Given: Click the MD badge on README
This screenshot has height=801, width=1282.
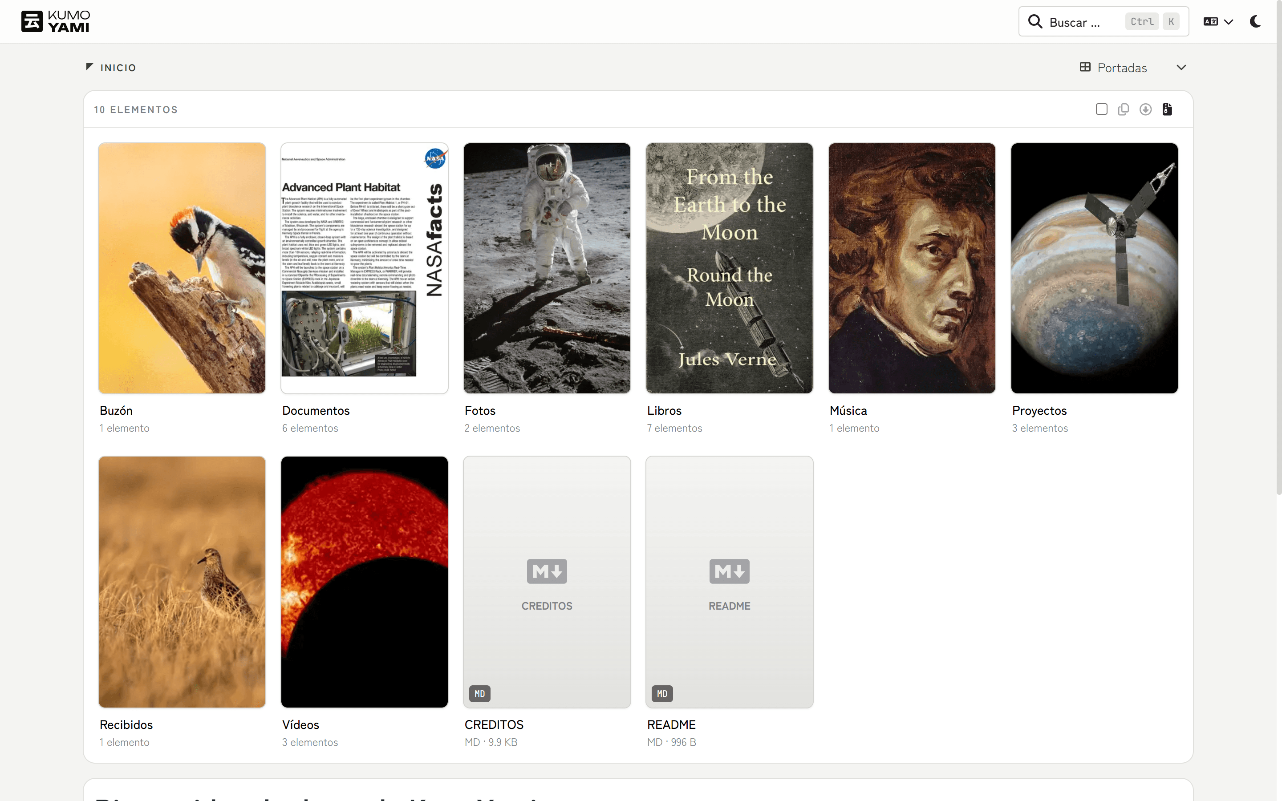Looking at the screenshot, I should [x=662, y=693].
